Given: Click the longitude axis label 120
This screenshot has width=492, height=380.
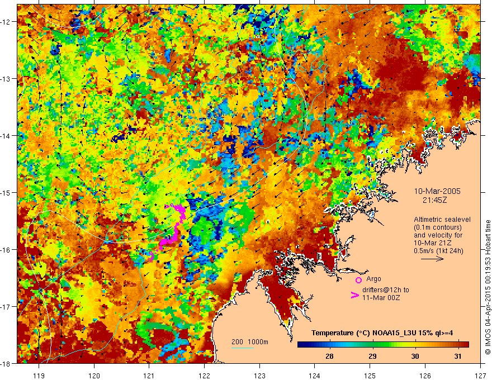Looking at the screenshot, I should click(x=94, y=376).
